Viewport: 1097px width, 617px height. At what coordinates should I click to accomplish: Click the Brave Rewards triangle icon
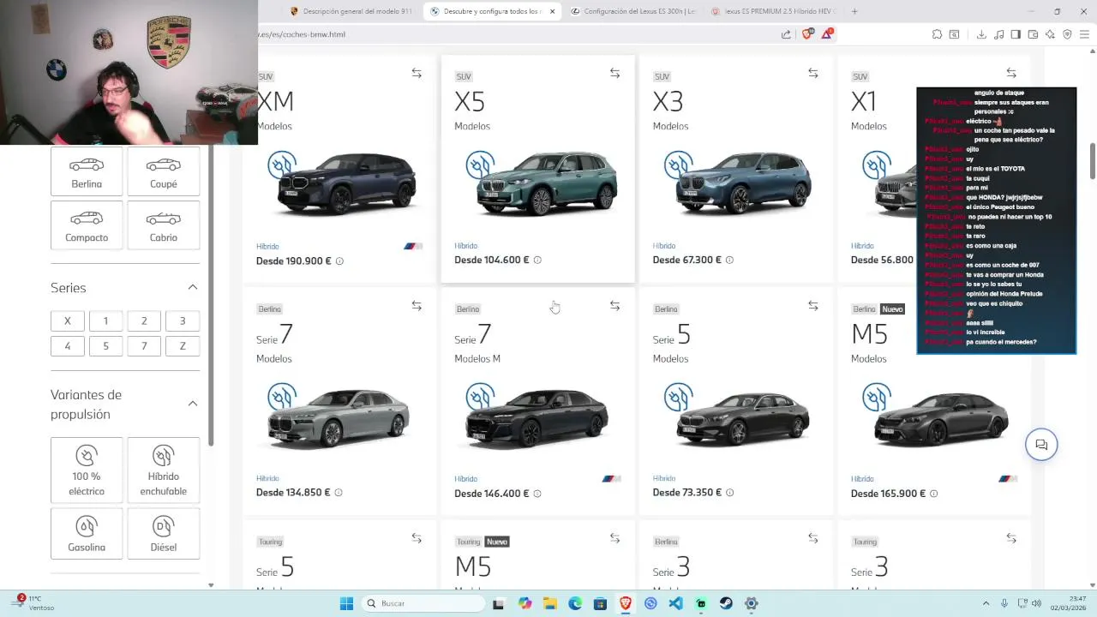(x=826, y=34)
